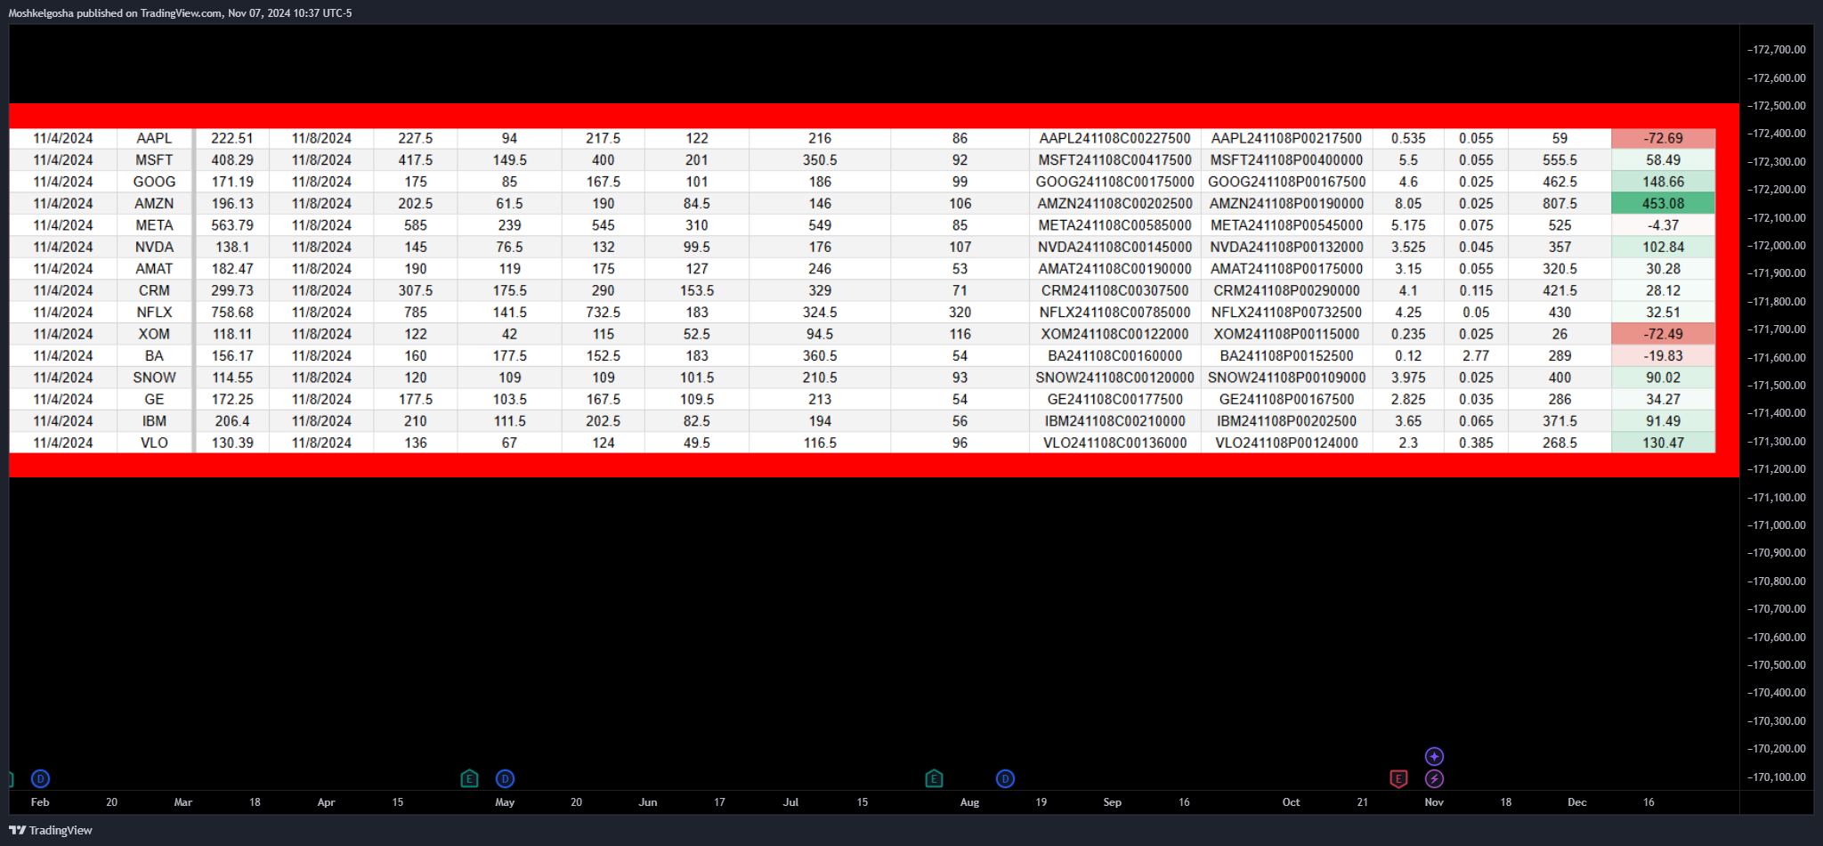Select the SNOW ticker cell
1823x846 pixels.
click(154, 378)
